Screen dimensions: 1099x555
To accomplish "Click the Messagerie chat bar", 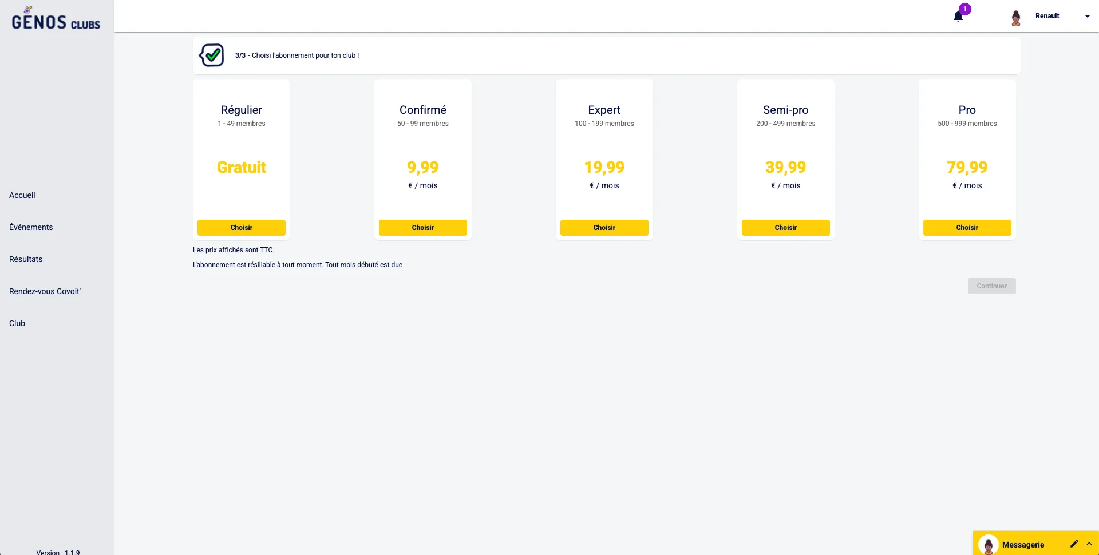I will point(1025,545).
